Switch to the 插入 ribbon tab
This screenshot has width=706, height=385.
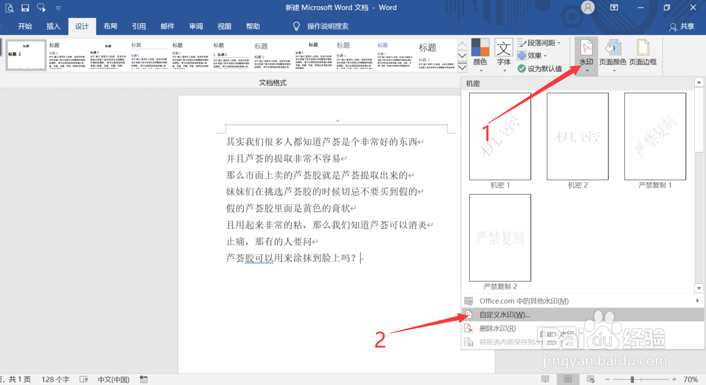coord(53,27)
